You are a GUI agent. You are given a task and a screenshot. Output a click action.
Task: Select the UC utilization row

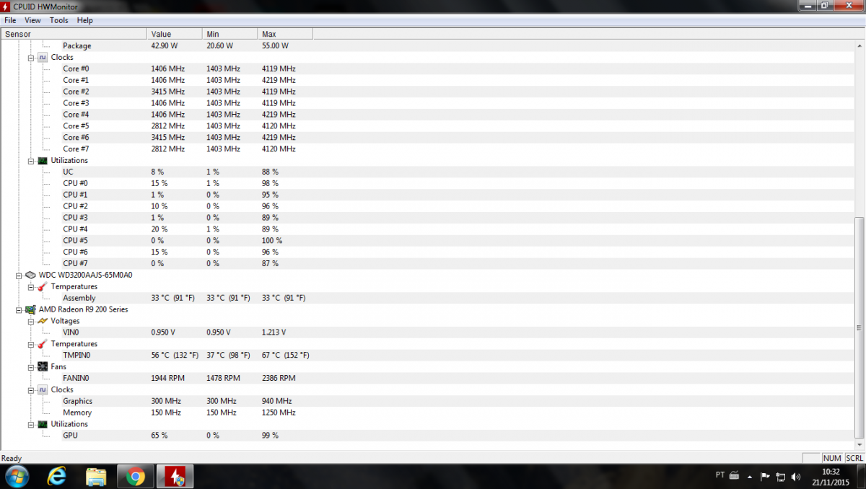427,172
